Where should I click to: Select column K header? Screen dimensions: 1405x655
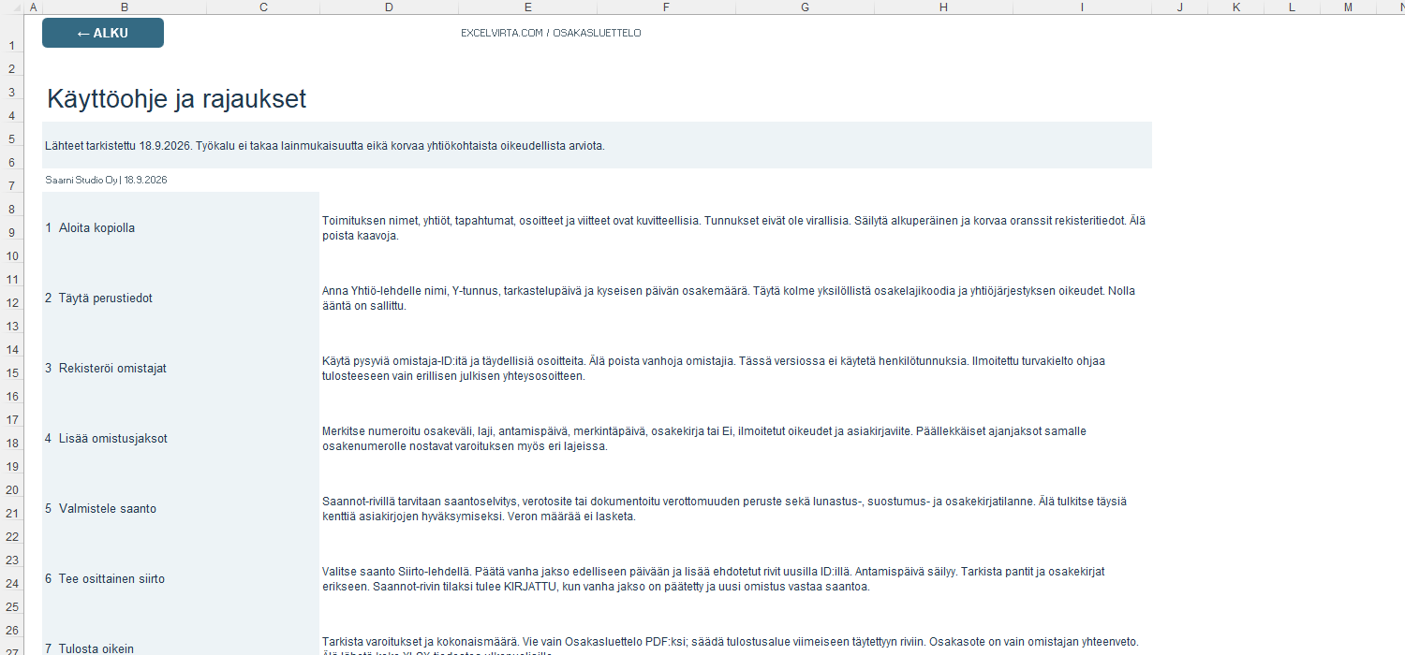pos(1236,7)
